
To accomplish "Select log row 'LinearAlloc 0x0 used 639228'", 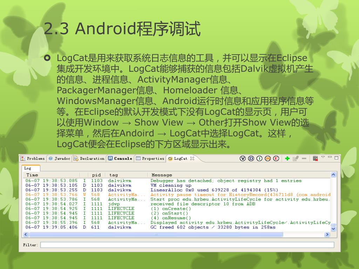I will tap(177, 190).
